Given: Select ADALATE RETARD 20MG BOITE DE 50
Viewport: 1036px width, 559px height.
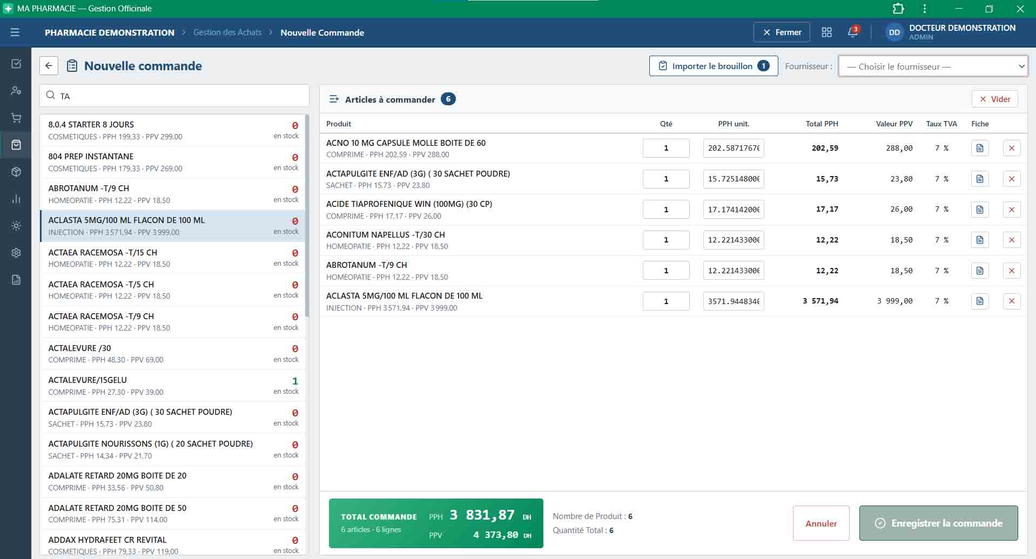Looking at the screenshot, I should tap(173, 513).
